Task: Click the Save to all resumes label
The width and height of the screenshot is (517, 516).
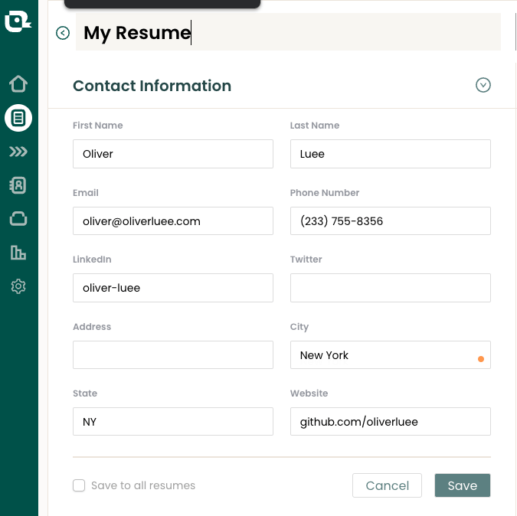Action: pyautogui.click(x=143, y=485)
